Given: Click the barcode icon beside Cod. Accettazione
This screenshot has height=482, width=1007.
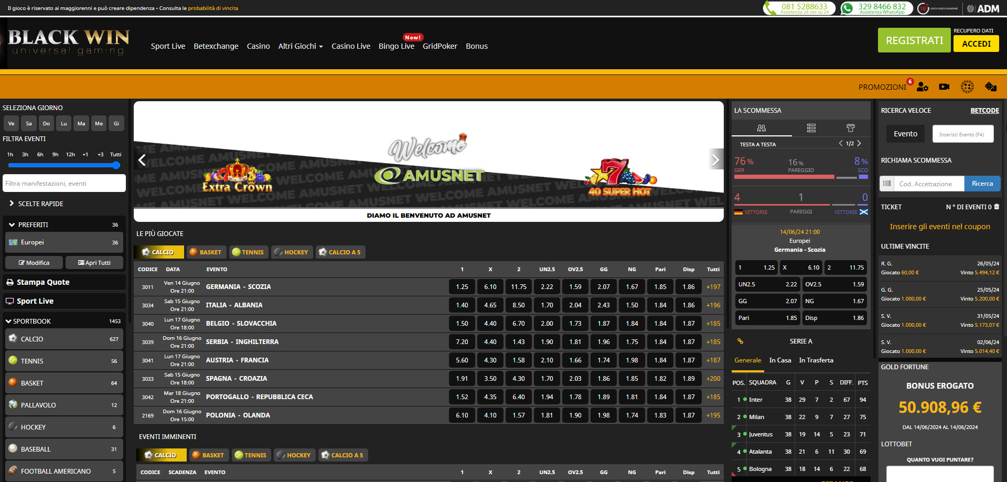Looking at the screenshot, I should 887,184.
